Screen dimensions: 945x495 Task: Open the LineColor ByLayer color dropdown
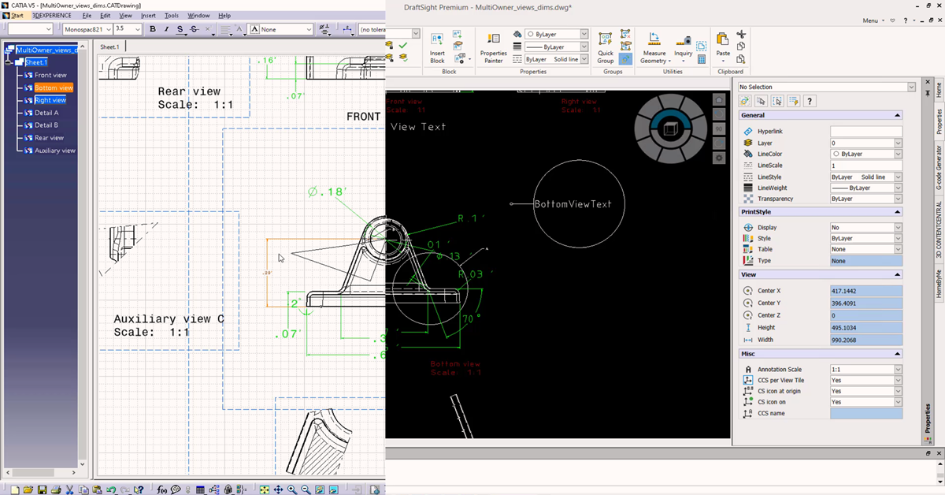click(898, 154)
